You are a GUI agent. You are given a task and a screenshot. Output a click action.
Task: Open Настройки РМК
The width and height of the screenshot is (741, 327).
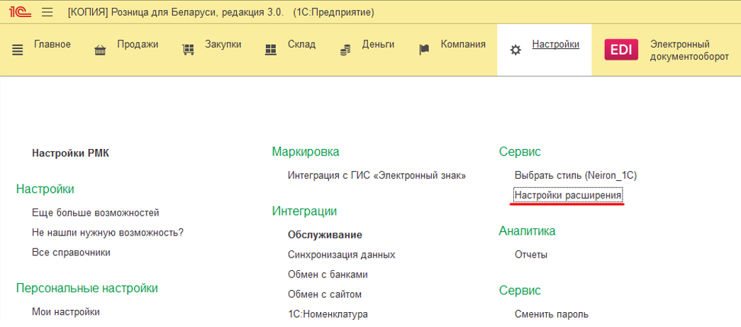coord(70,152)
